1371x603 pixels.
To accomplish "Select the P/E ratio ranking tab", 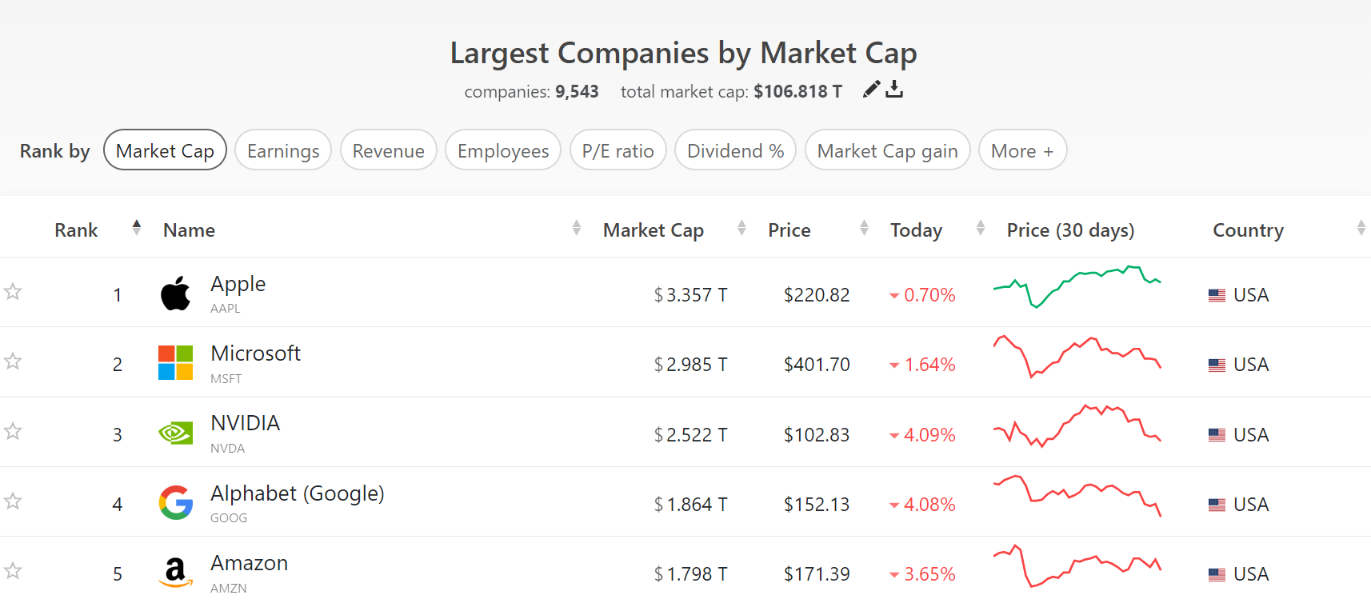I will (618, 150).
